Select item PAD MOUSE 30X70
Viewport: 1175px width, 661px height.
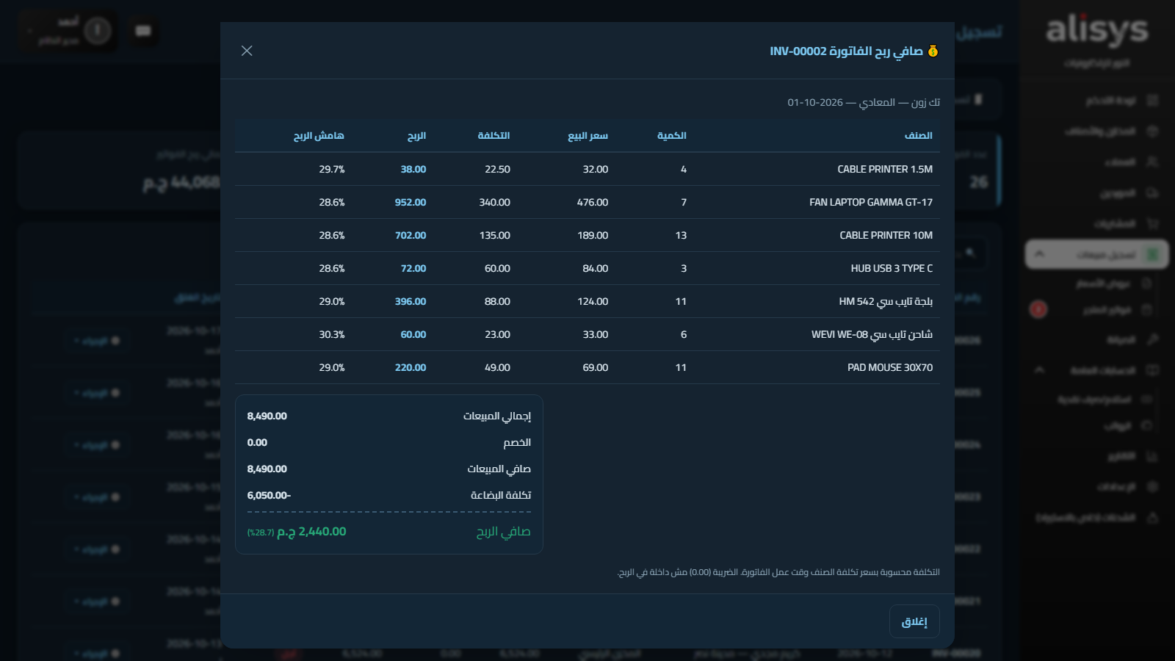coord(890,367)
